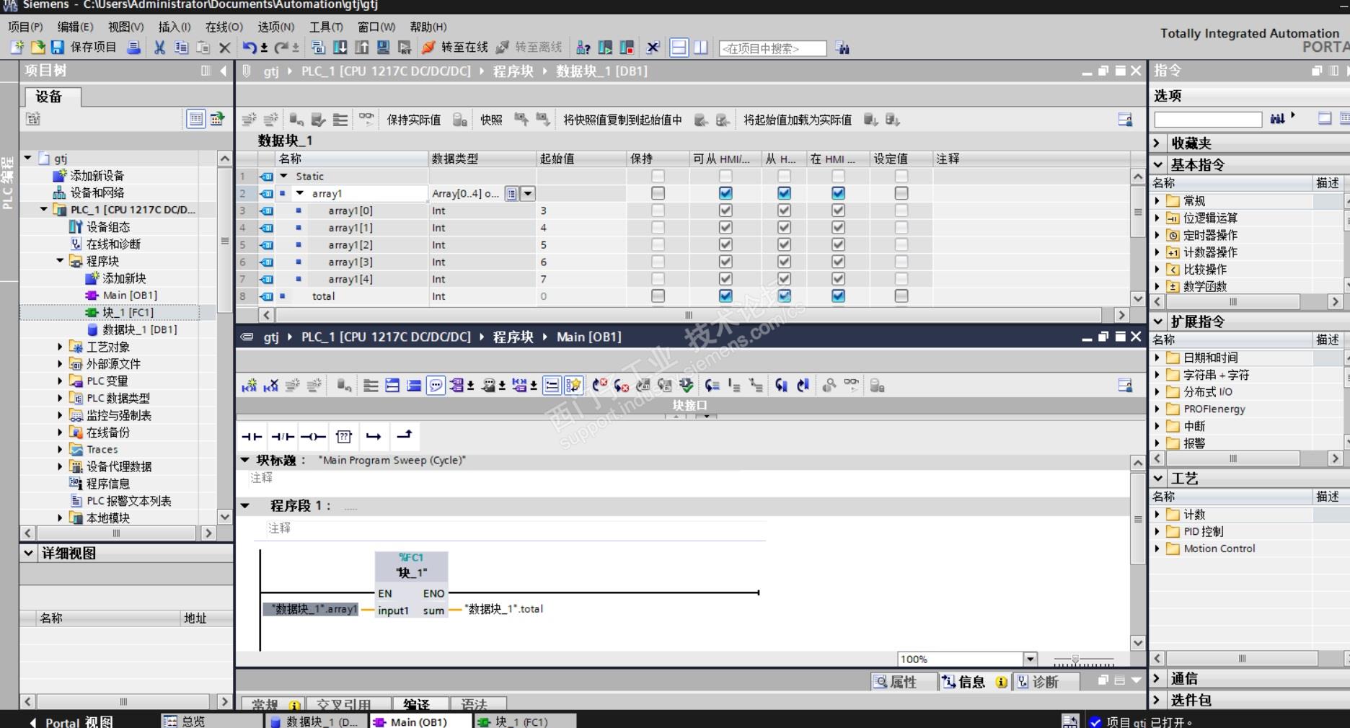Image resolution: width=1350 pixels, height=728 pixels.
Task: Click the data block horizontal scrollbar
Action: coord(689,315)
